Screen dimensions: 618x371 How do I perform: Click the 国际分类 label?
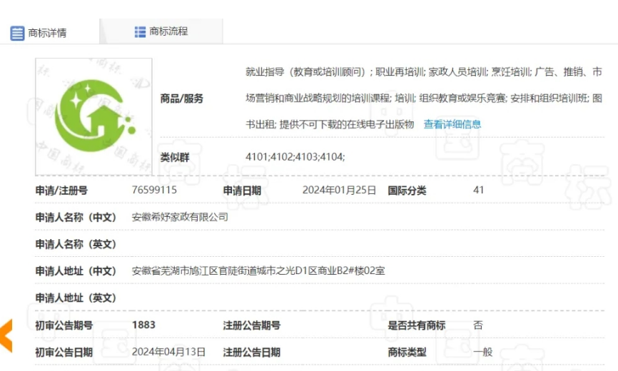(x=407, y=190)
